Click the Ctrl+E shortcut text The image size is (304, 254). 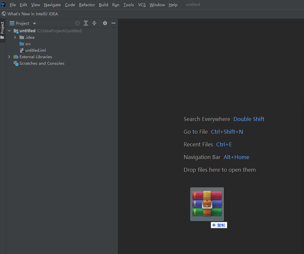(224, 144)
